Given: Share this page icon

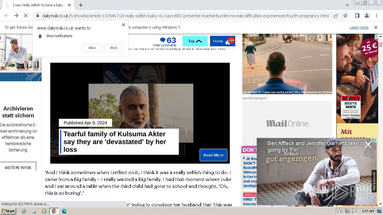Looking at the screenshot, I should pyautogui.click(x=336, y=16).
